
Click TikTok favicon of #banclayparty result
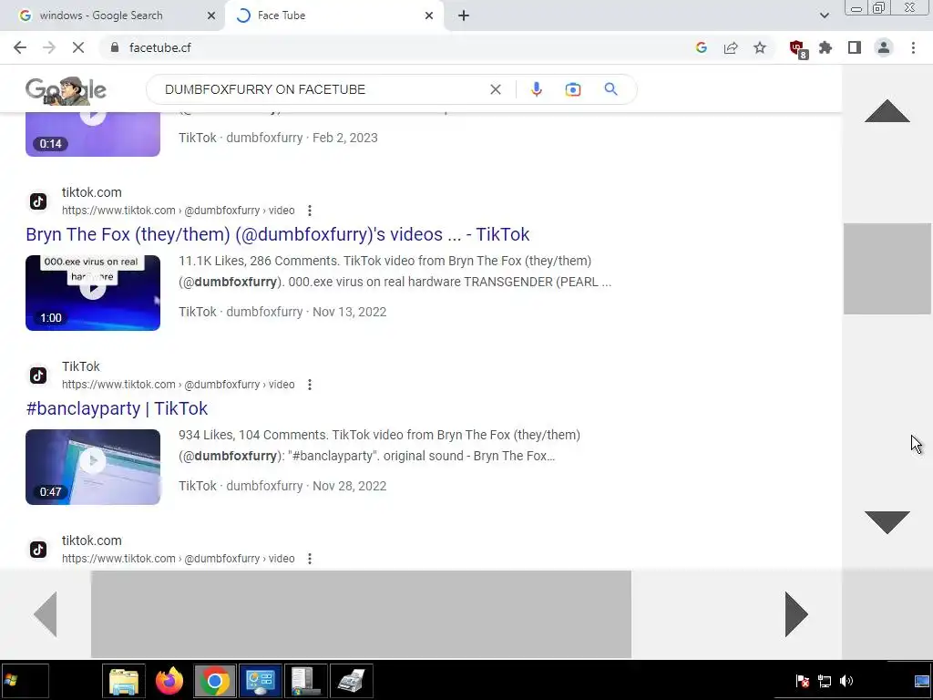pyautogui.click(x=38, y=375)
